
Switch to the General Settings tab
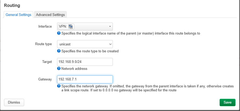[19, 15]
